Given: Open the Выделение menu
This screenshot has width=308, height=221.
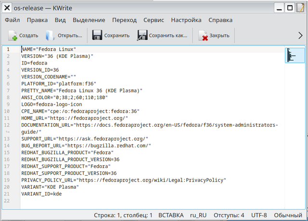Looking at the screenshot, I should pos(89,20).
